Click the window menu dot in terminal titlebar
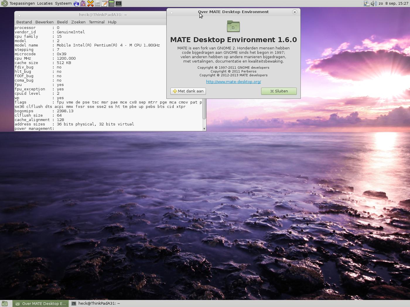Screen dimensions: 410x307 [x=19, y=15]
